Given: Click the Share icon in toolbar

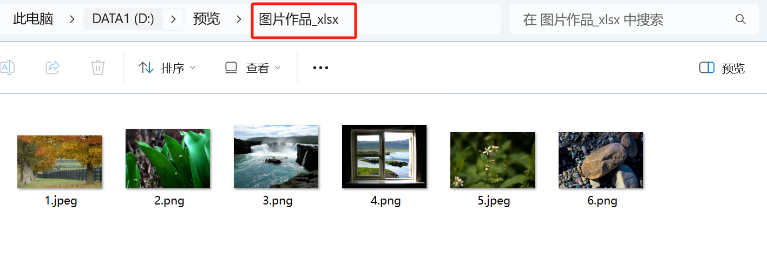Looking at the screenshot, I should pyautogui.click(x=53, y=67).
